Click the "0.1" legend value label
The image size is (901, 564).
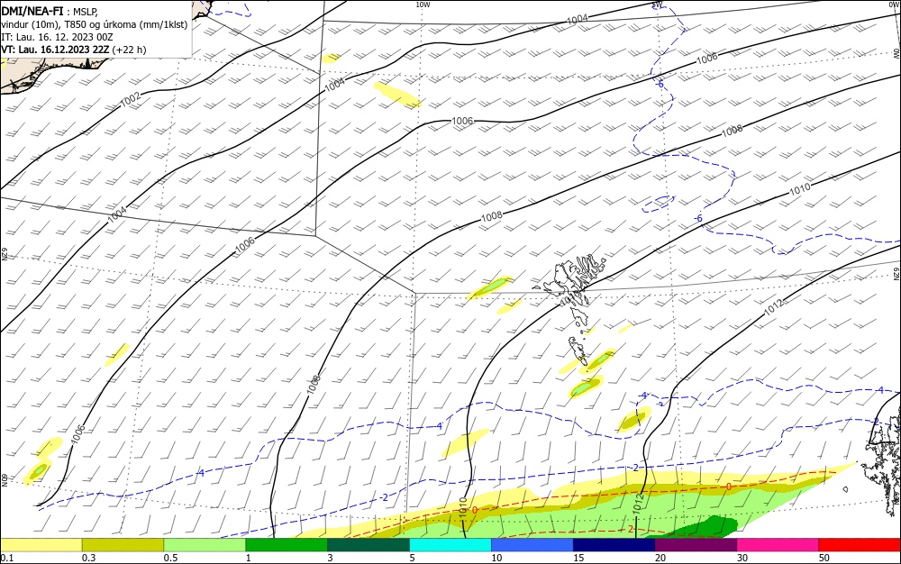tap(6, 558)
